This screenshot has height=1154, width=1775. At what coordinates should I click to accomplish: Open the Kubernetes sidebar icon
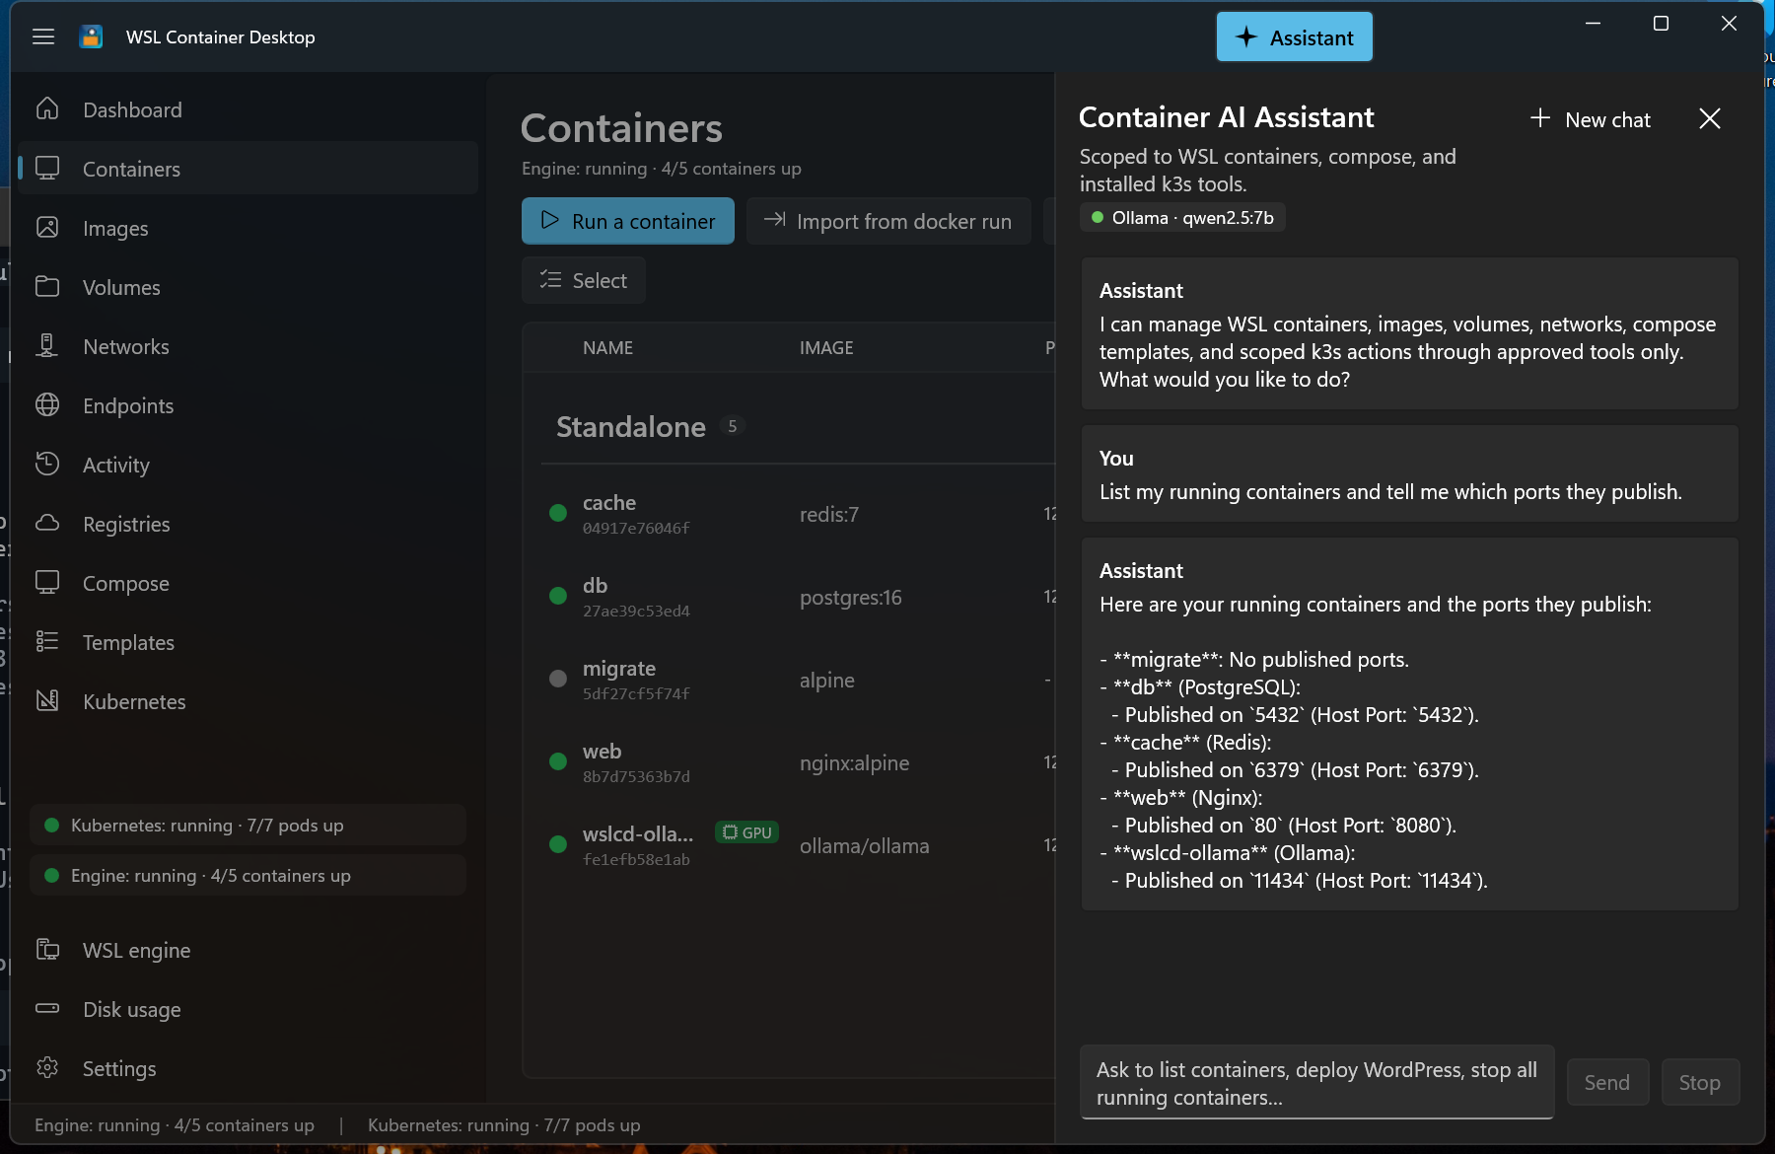[47, 700]
